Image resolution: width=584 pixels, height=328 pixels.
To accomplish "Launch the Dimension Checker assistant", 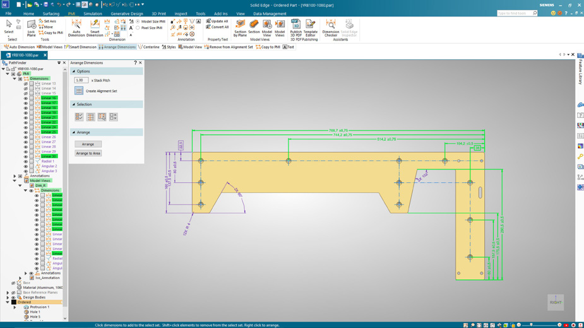I will tap(331, 28).
